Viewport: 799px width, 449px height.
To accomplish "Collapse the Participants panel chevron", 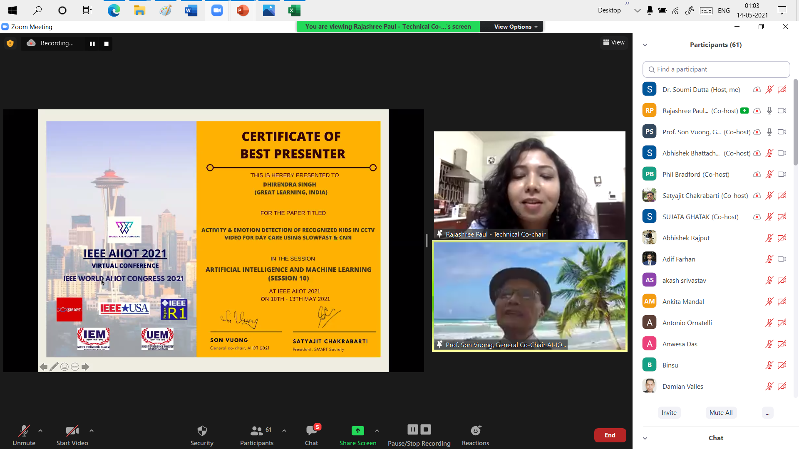I will 645,45.
